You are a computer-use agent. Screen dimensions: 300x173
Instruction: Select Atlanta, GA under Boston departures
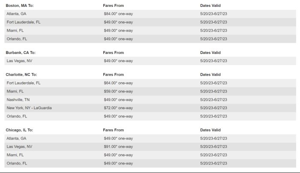tap(17, 14)
